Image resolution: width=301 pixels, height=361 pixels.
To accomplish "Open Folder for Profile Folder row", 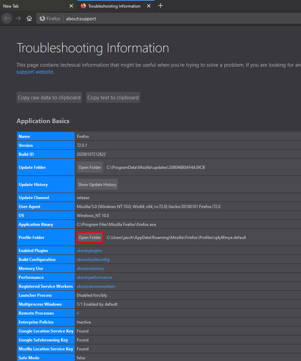I will (90, 237).
